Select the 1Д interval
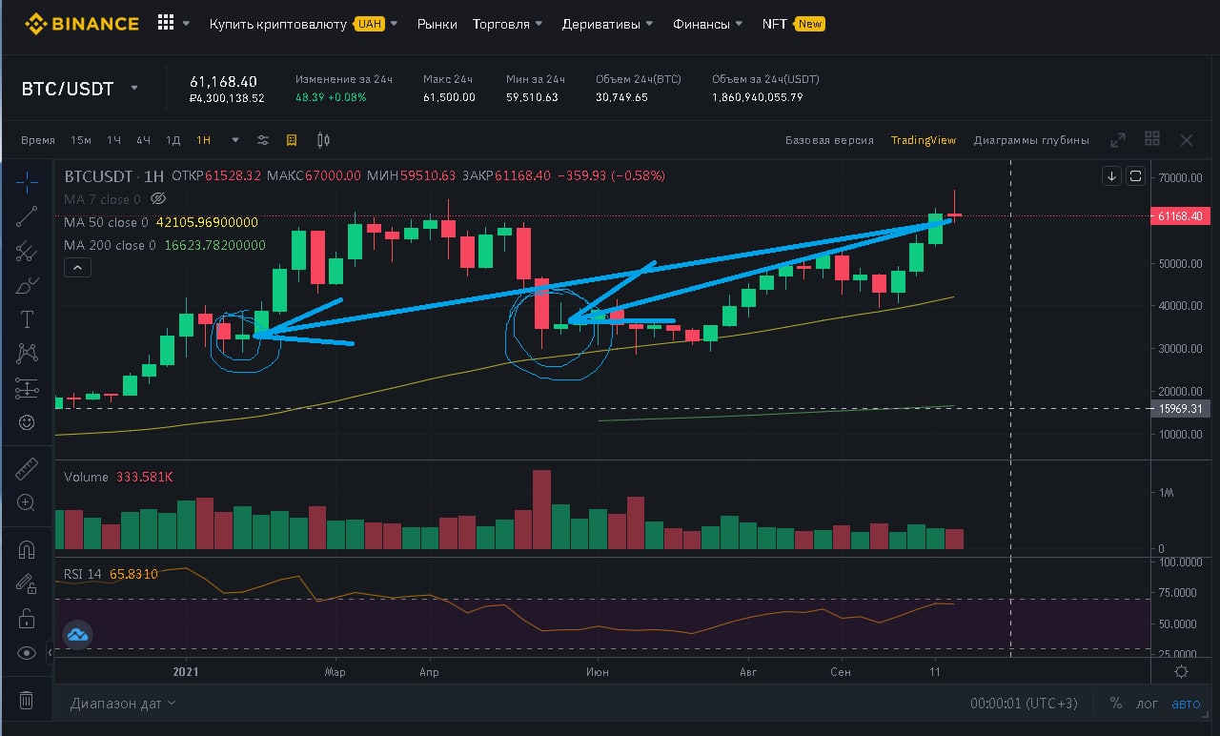Viewport: 1220px width, 736px height. pyautogui.click(x=173, y=140)
